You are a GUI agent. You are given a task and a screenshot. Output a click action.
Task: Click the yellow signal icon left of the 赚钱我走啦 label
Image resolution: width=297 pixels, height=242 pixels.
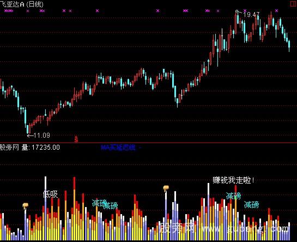(166, 188)
